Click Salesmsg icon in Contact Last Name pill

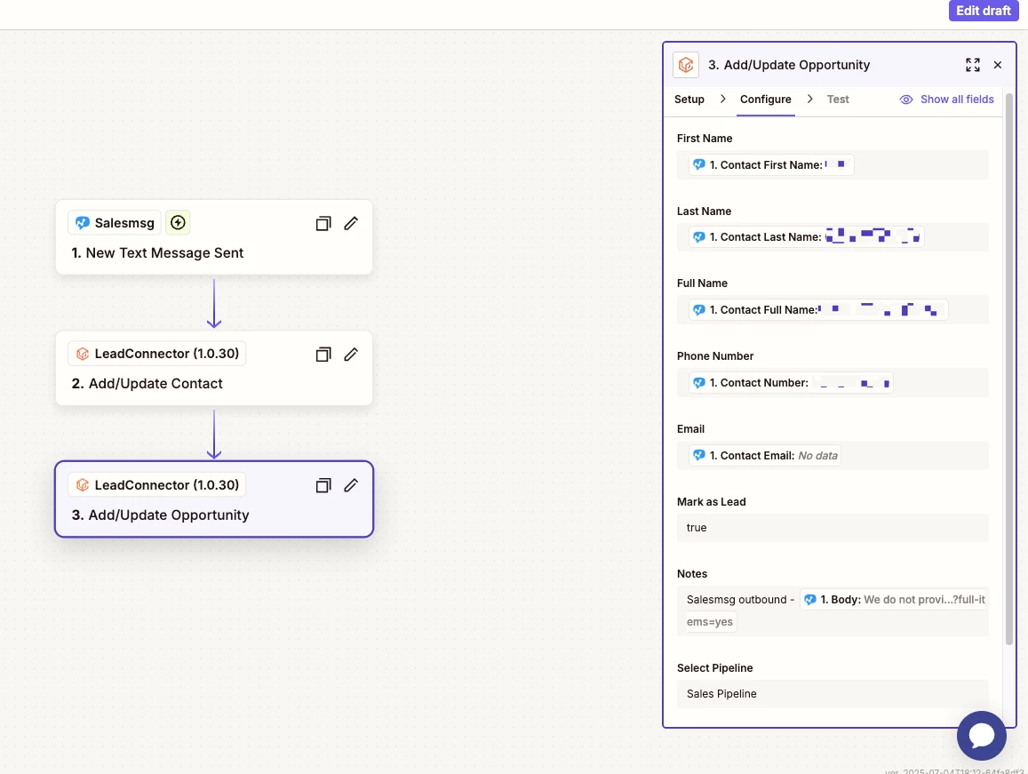pyautogui.click(x=699, y=237)
